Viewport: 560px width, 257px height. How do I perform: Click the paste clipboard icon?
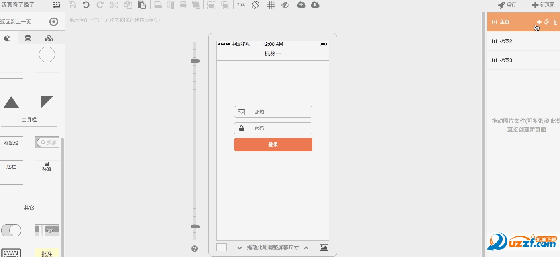point(141,5)
